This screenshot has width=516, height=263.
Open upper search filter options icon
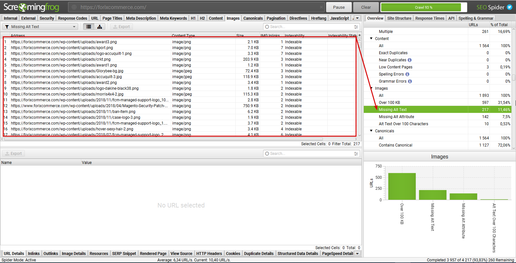(x=356, y=27)
